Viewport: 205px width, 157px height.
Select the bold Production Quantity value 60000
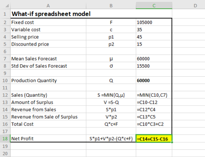click(x=154, y=80)
